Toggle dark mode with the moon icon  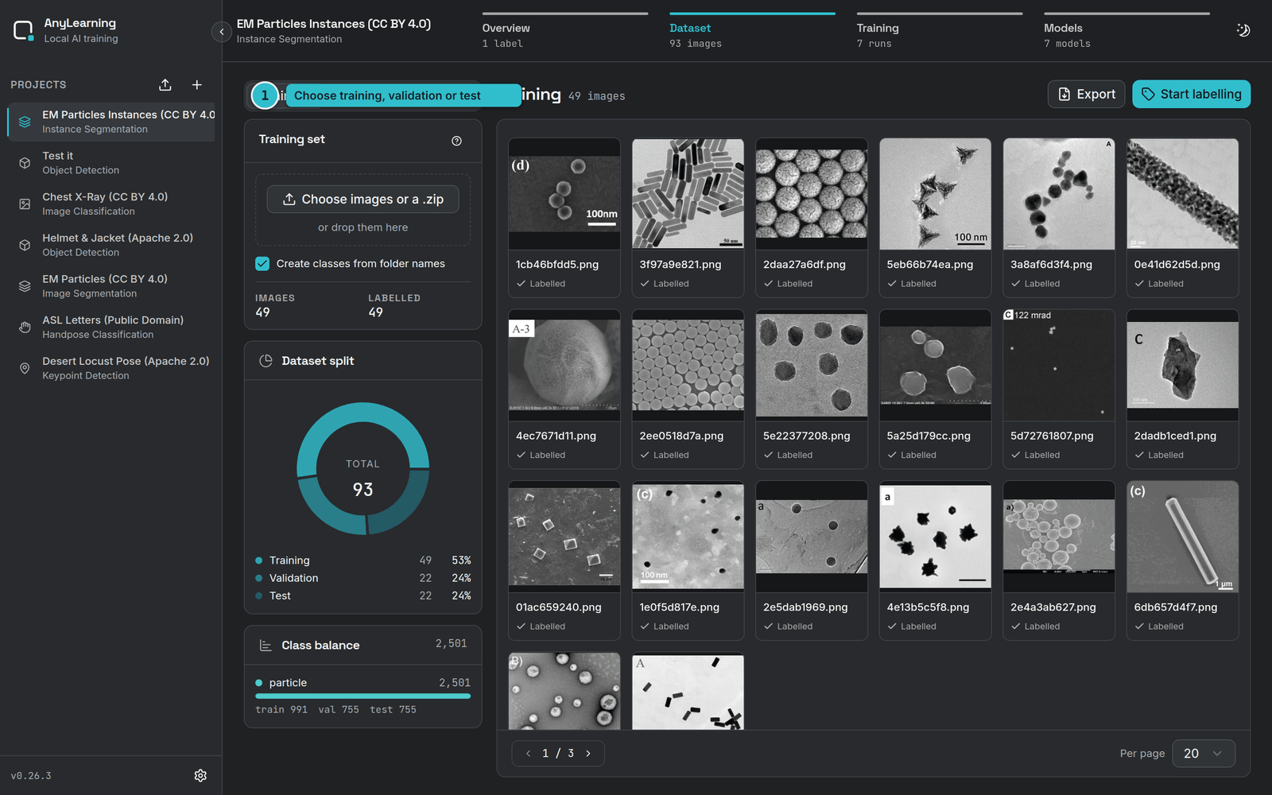(x=1243, y=30)
